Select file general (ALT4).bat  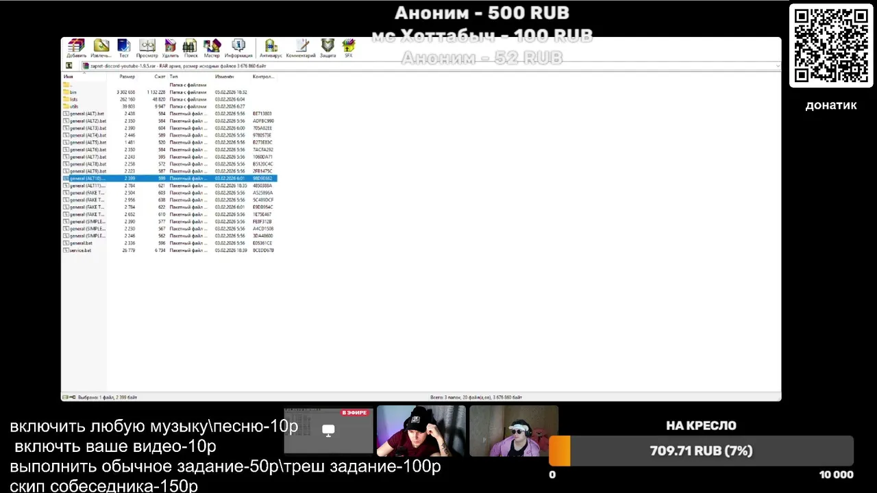click(x=169, y=135)
